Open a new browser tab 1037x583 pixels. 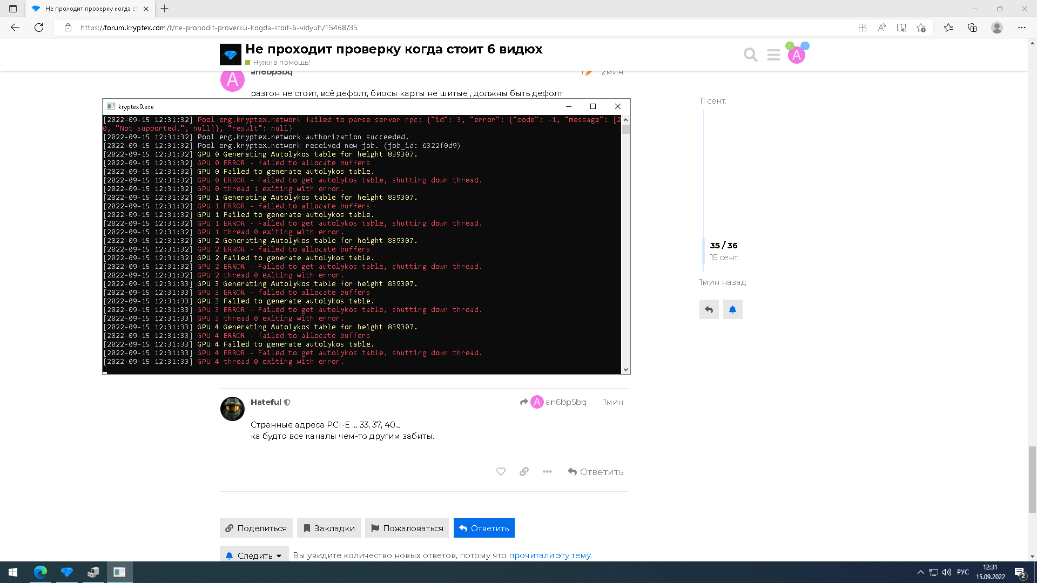pos(165,9)
